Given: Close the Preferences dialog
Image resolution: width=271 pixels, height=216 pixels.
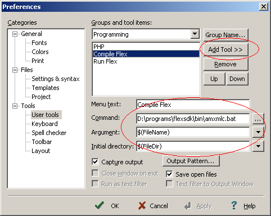Looking at the screenshot, I should (x=264, y=7).
